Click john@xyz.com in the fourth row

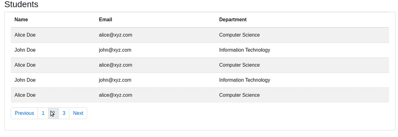[x=115, y=80]
